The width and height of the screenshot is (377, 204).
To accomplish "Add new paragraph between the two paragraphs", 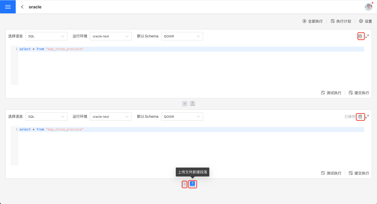I will point(185,104).
